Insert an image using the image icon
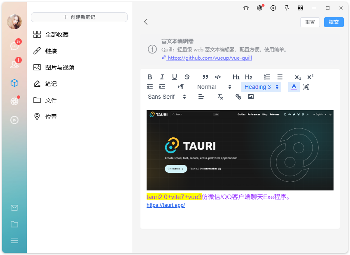The width and height of the screenshot is (350, 255). coord(250,97)
